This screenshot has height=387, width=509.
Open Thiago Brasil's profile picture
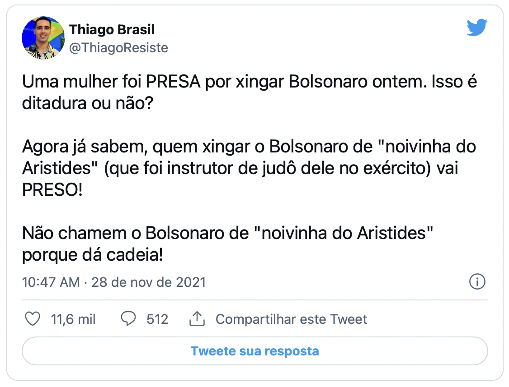pyautogui.click(x=43, y=38)
